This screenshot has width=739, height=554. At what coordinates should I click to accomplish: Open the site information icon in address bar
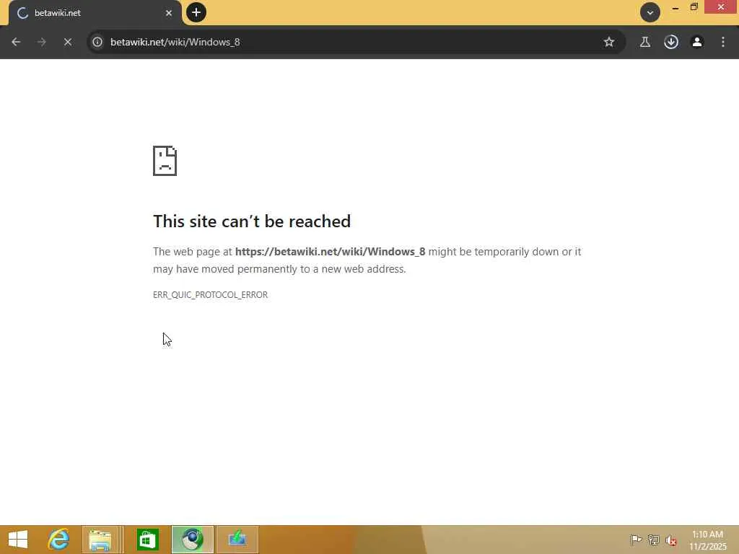[97, 42]
